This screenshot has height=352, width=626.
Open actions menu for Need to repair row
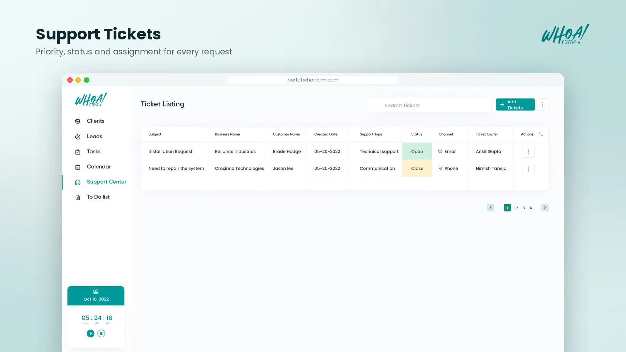point(528,169)
